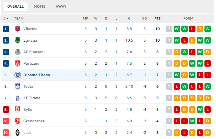Select the AF Elbasani team badge

point(18,52)
